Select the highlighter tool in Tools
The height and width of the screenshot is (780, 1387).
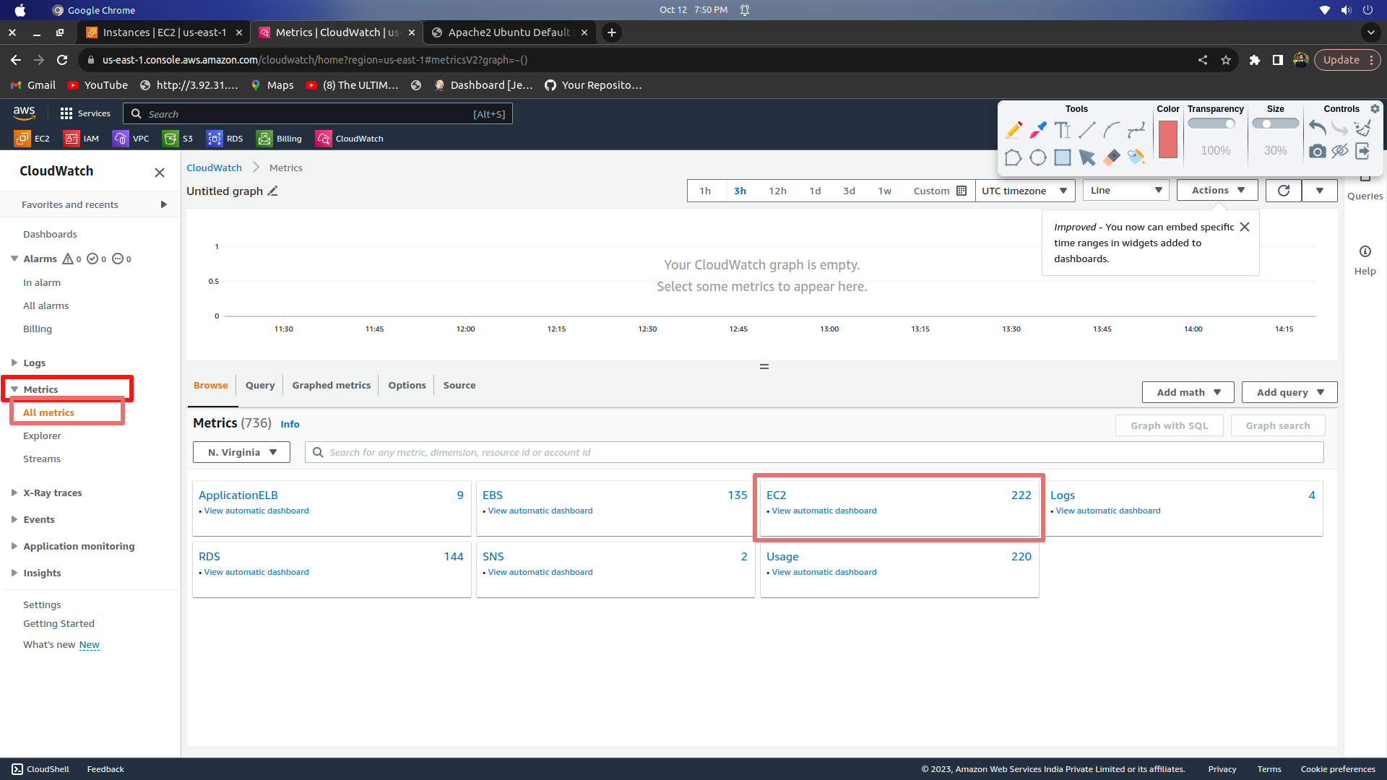pos(1038,130)
